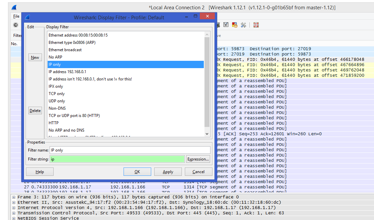Viewport: 374px width, 220px height.
Task: Click the Delete filter button
Action: click(x=35, y=110)
